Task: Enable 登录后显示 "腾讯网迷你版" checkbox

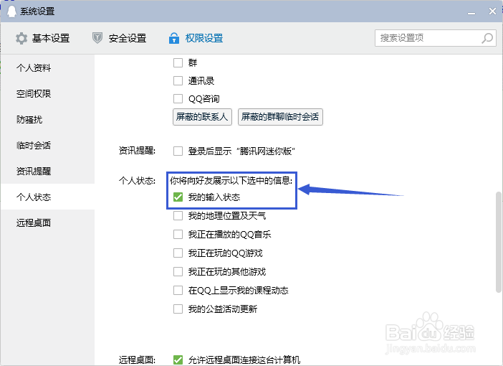Action: point(178,151)
